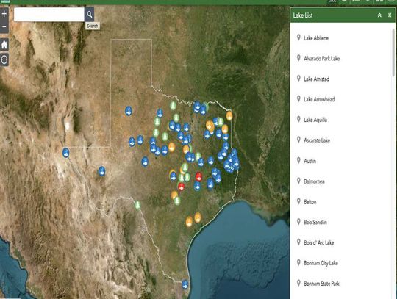The height and width of the screenshot is (299, 397).
Task: Activate the my location circle button
Action: 4,60
